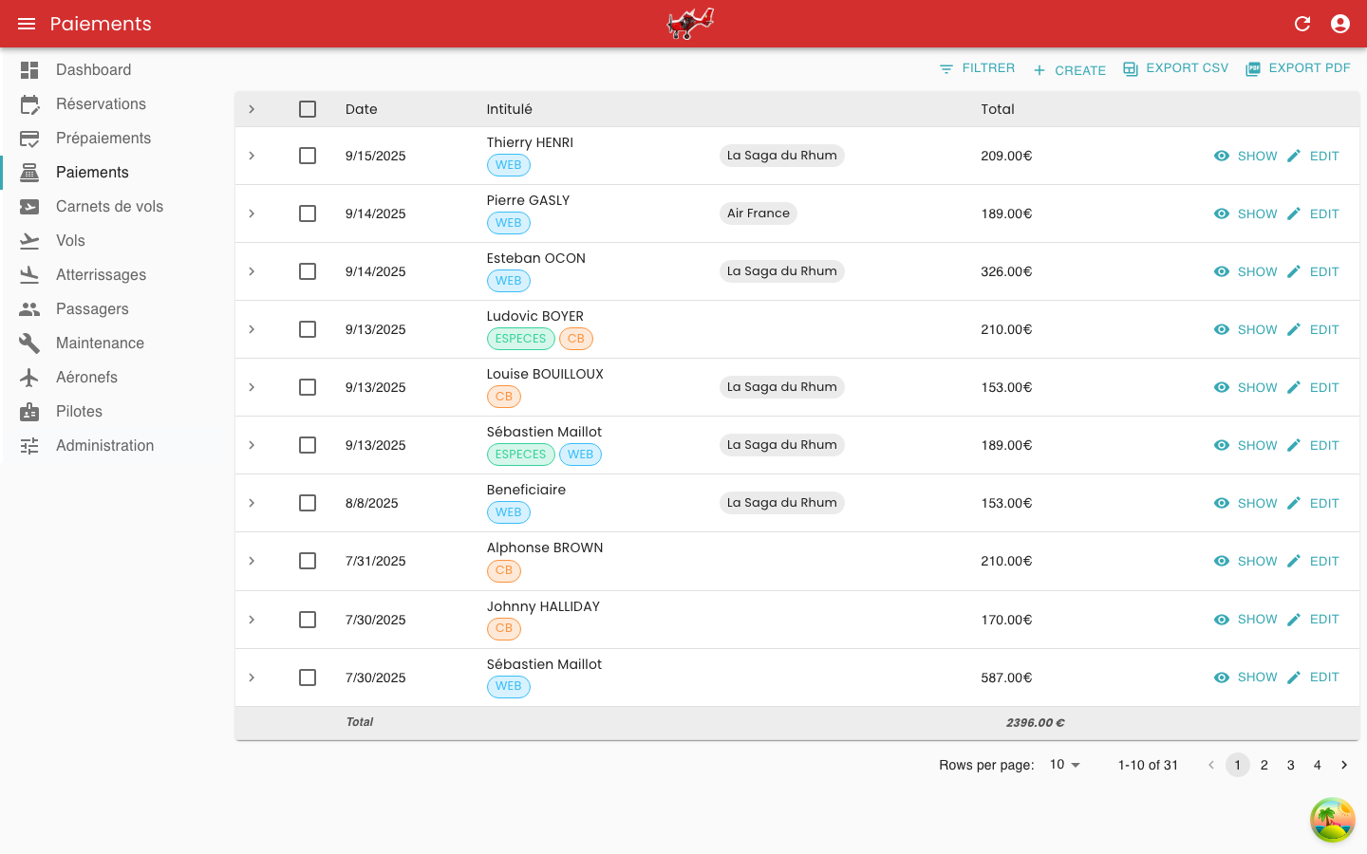
Task: Click the pencil EDIT for Pierre GASLY
Action: 1313,213
